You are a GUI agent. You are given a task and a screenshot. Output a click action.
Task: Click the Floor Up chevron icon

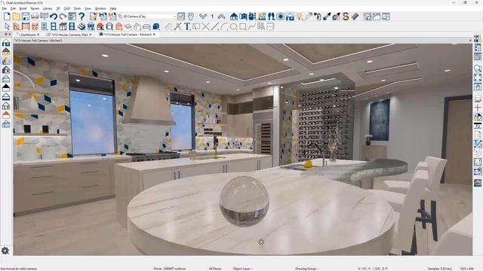pos(221,17)
